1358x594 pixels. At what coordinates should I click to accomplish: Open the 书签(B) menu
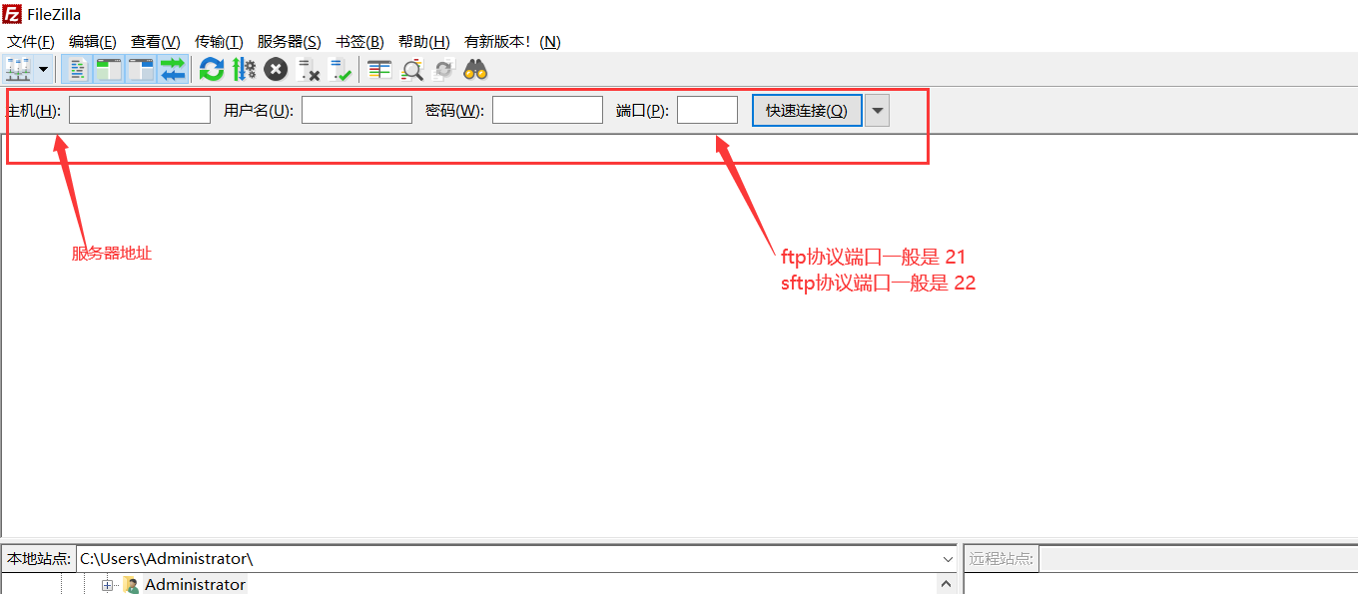click(359, 42)
